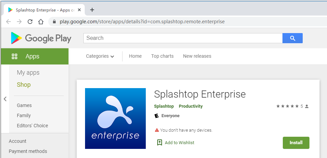This screenshot has height=158, width=327.
Task: Open a new tab with the plus icon
Action: pyautogui.click(x=92, y=10)
